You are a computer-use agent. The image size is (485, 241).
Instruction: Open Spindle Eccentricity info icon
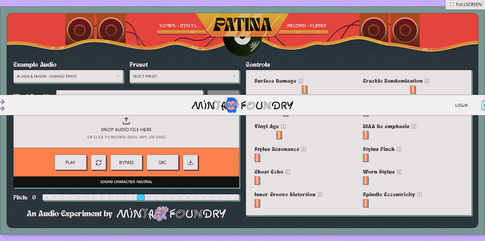tap(420, 195)
